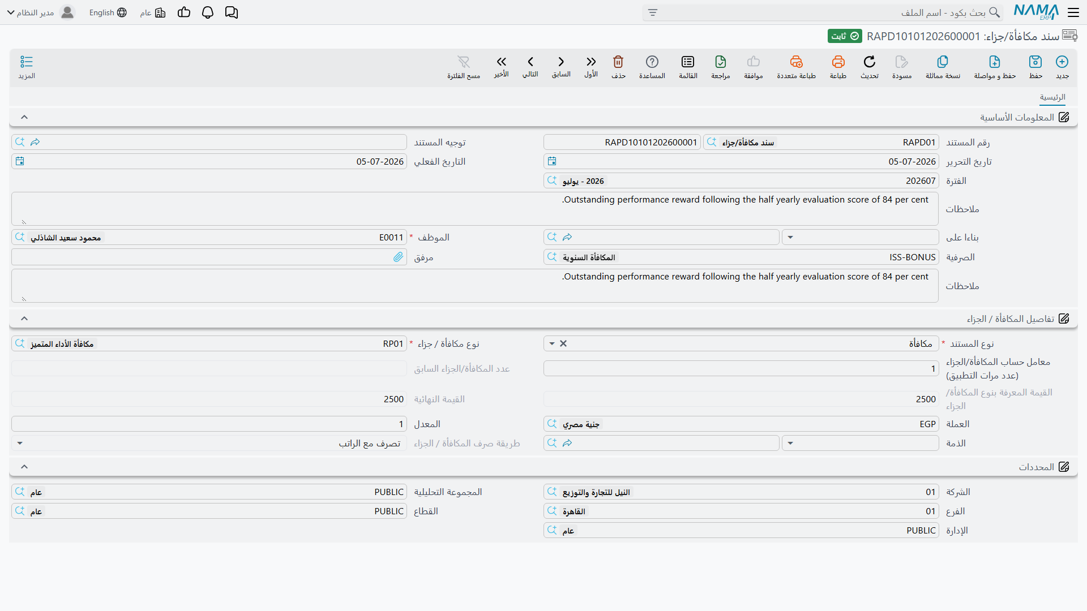Image resolution: width=1087 pixels, height=611 pixels.
Task: Switch language to English
Action: point(108,12)
